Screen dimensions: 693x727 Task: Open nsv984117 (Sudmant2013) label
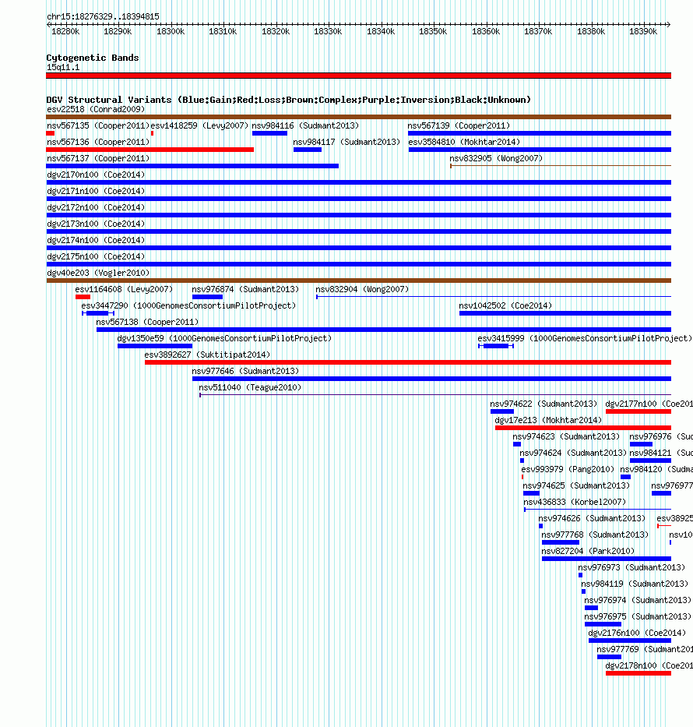(x=346, y=142)
